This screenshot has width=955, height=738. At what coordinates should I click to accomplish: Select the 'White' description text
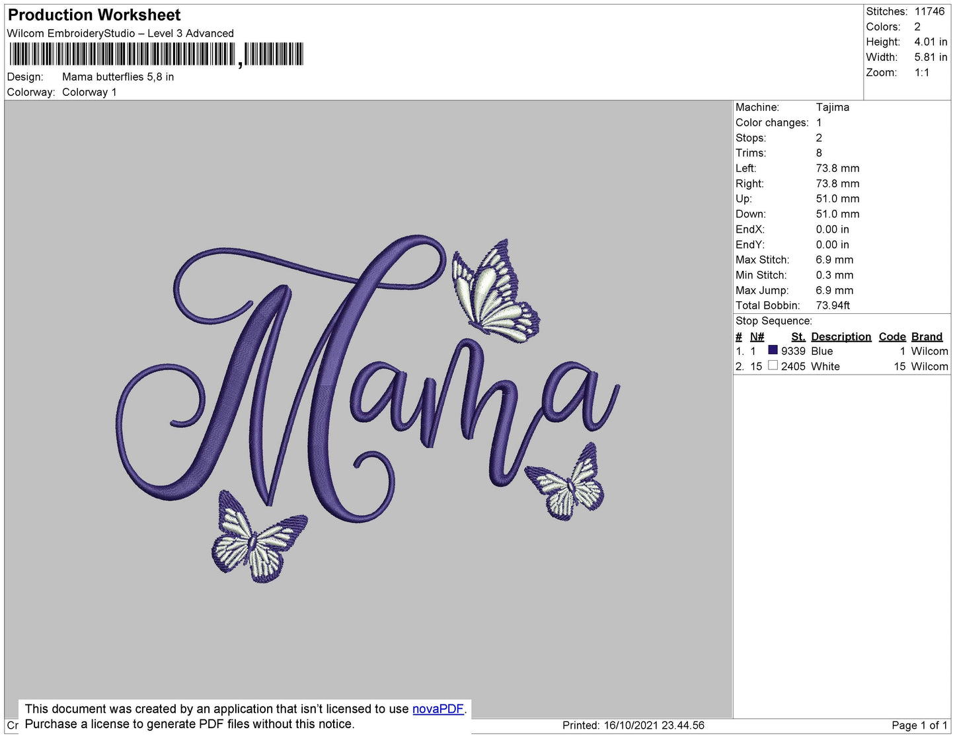point(825,366)
